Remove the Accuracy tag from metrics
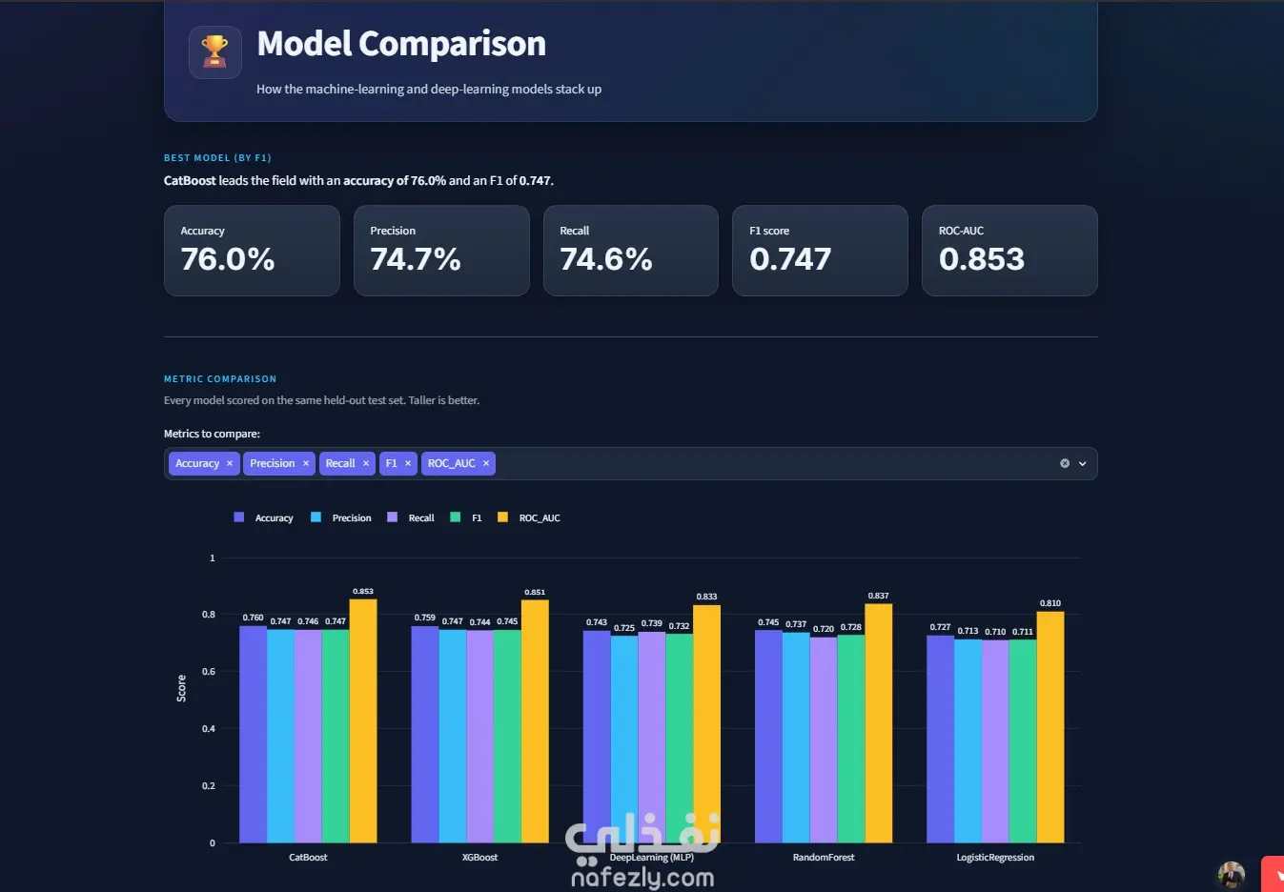 (230, 463)
